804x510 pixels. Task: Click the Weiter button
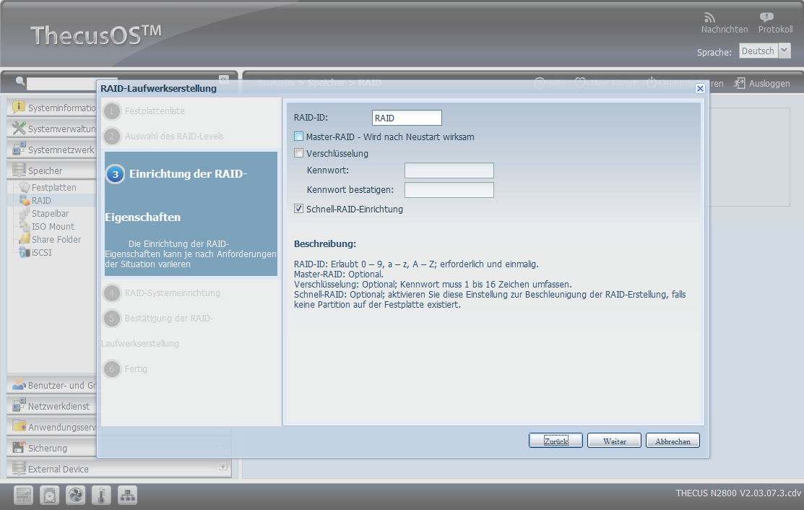[x=614, y=441]
